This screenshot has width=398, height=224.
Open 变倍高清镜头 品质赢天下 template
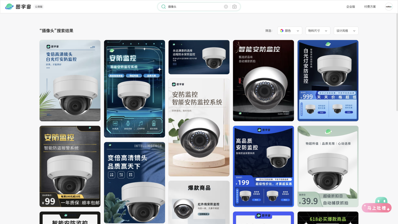point(135,183)
